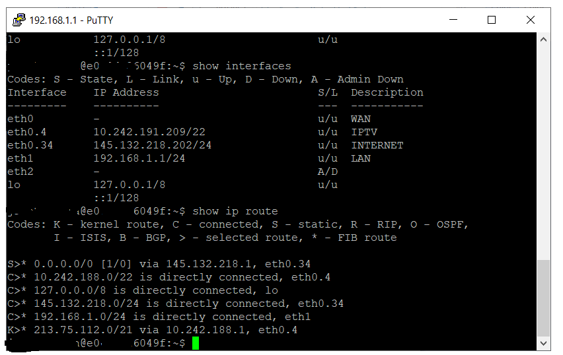Click the terminal scrollbar thumb
The width and height of the screenshot is (563, 355).
[x=544, y=297]
